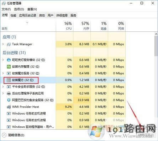Select the Windows 驱动程序基础 row
This screenshot has height=141, width=158.
[63, 127]
